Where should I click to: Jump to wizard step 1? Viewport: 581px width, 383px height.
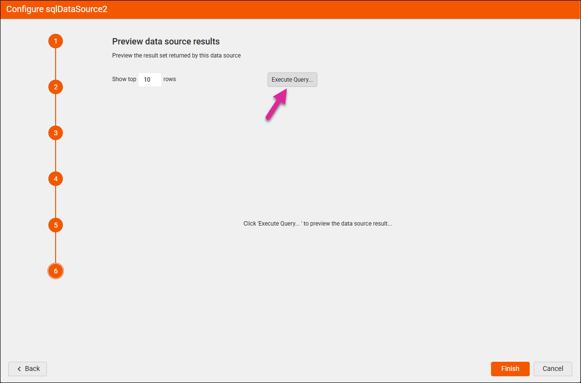click(x=56, y=41)
